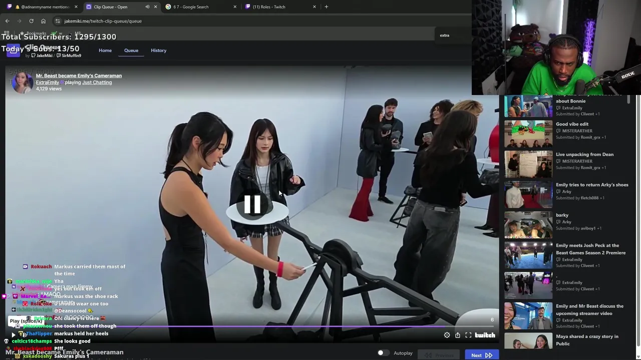Click the Twitch logo in the player controls
This screenshot has height=360, width=641.
coord(485,335)
